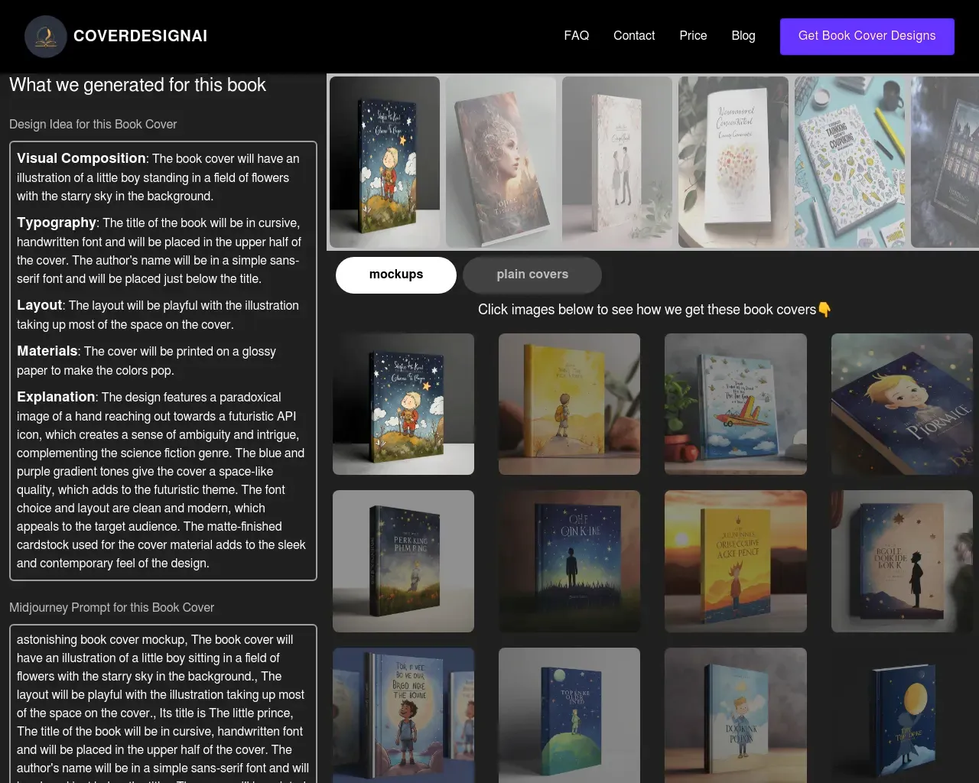The image size is (979, 783).
Task: Go to the Contact page
Action: (x=634, y=36)
